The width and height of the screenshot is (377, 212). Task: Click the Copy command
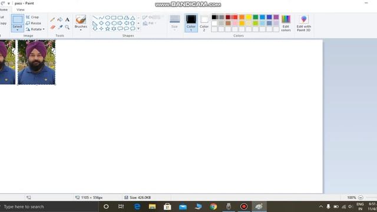click(x=3, y=24)
